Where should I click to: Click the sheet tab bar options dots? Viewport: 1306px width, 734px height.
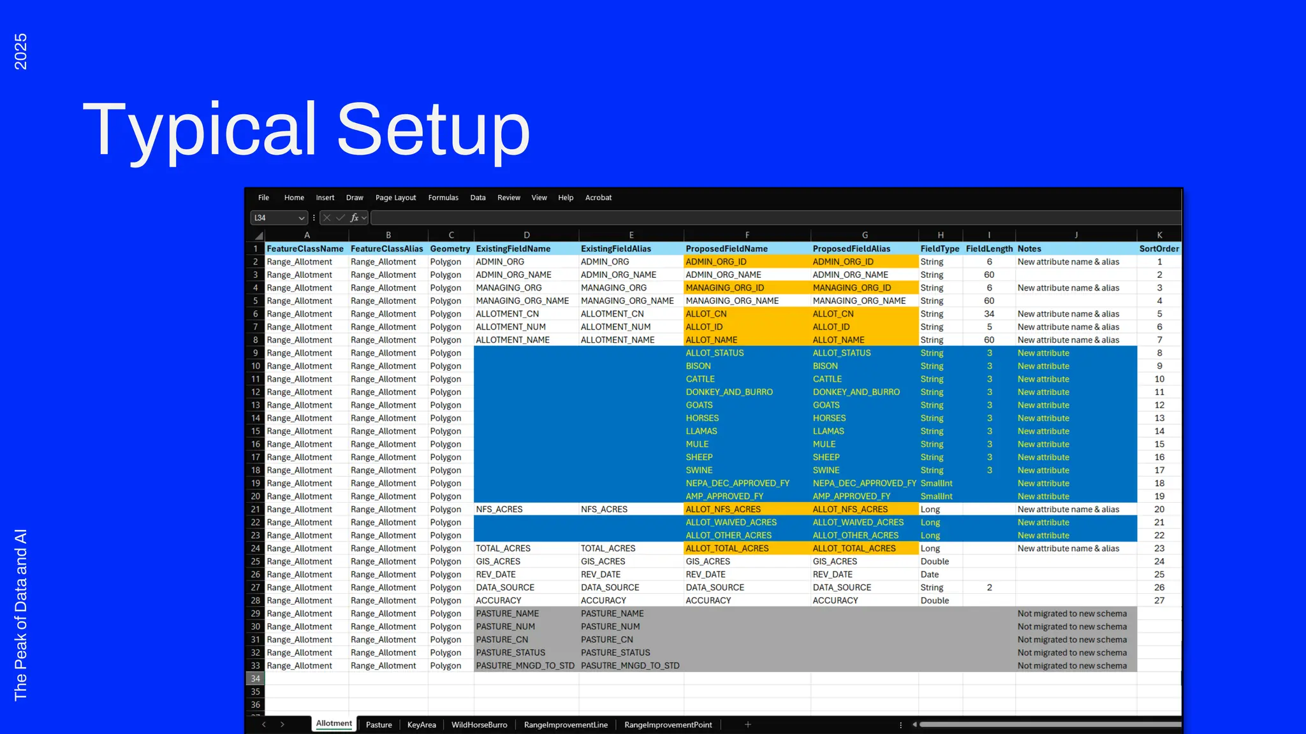900,725
